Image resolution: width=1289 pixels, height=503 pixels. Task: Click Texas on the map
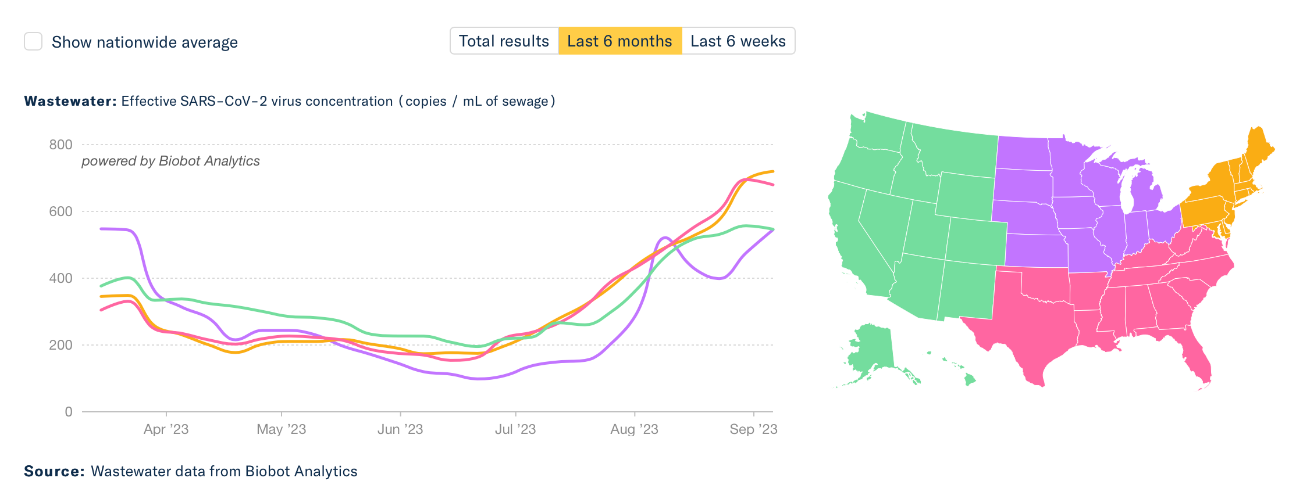tap(1030, 325)
